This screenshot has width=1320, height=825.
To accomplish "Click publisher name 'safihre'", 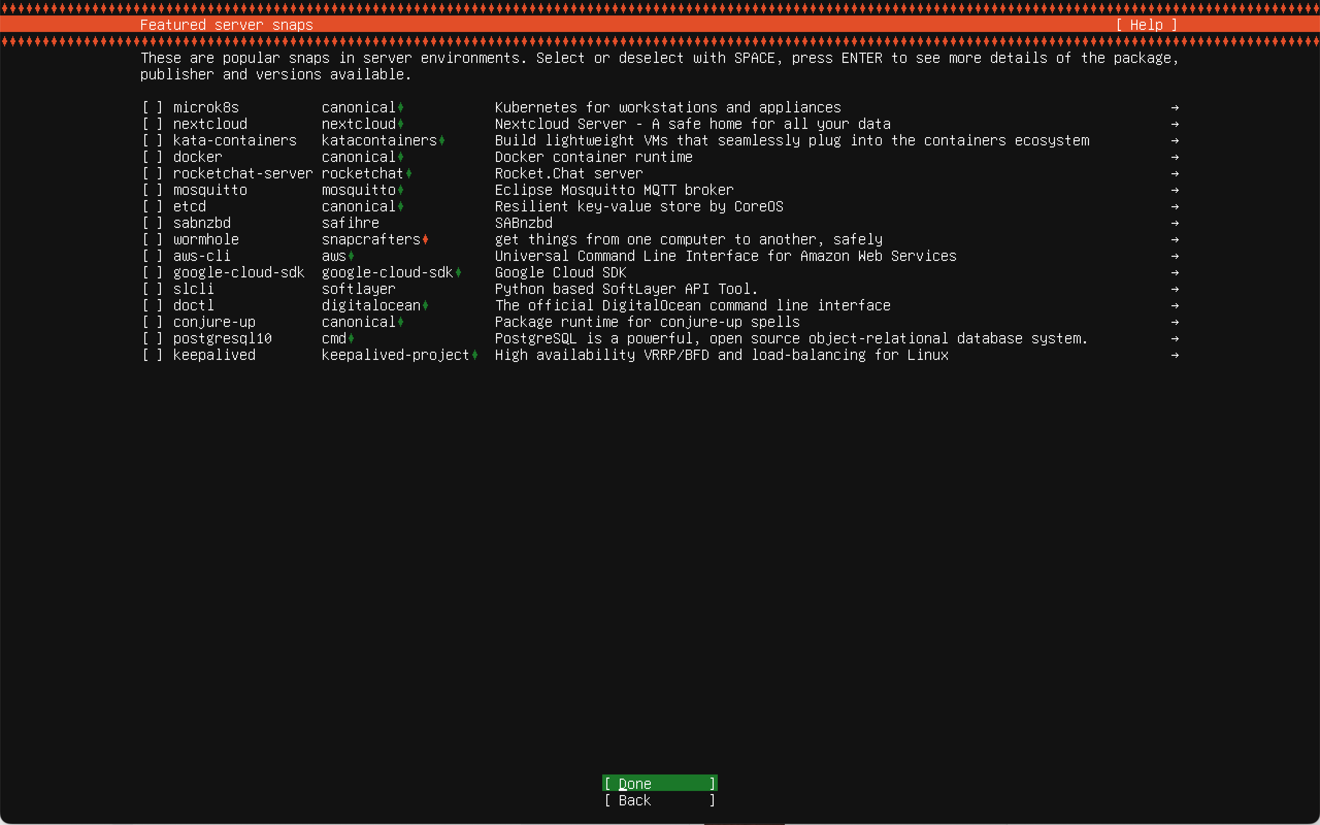I will [350, 223].
